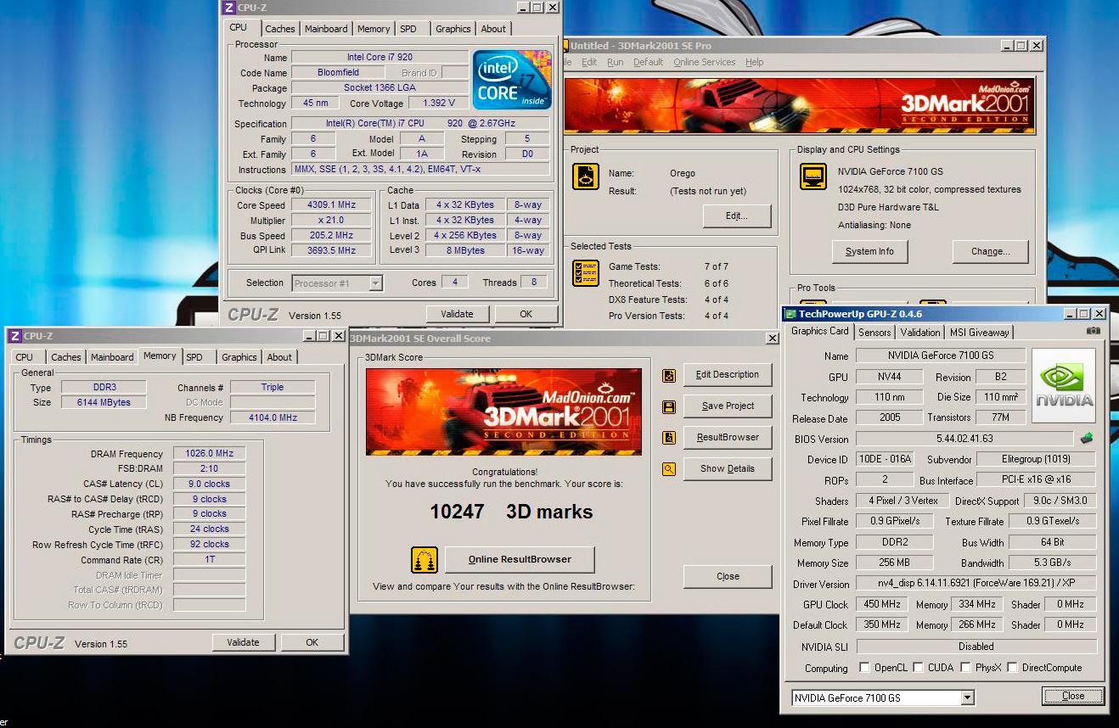
Task: Click the Core Speed 4309.1 MHz field
Action: 331,205
